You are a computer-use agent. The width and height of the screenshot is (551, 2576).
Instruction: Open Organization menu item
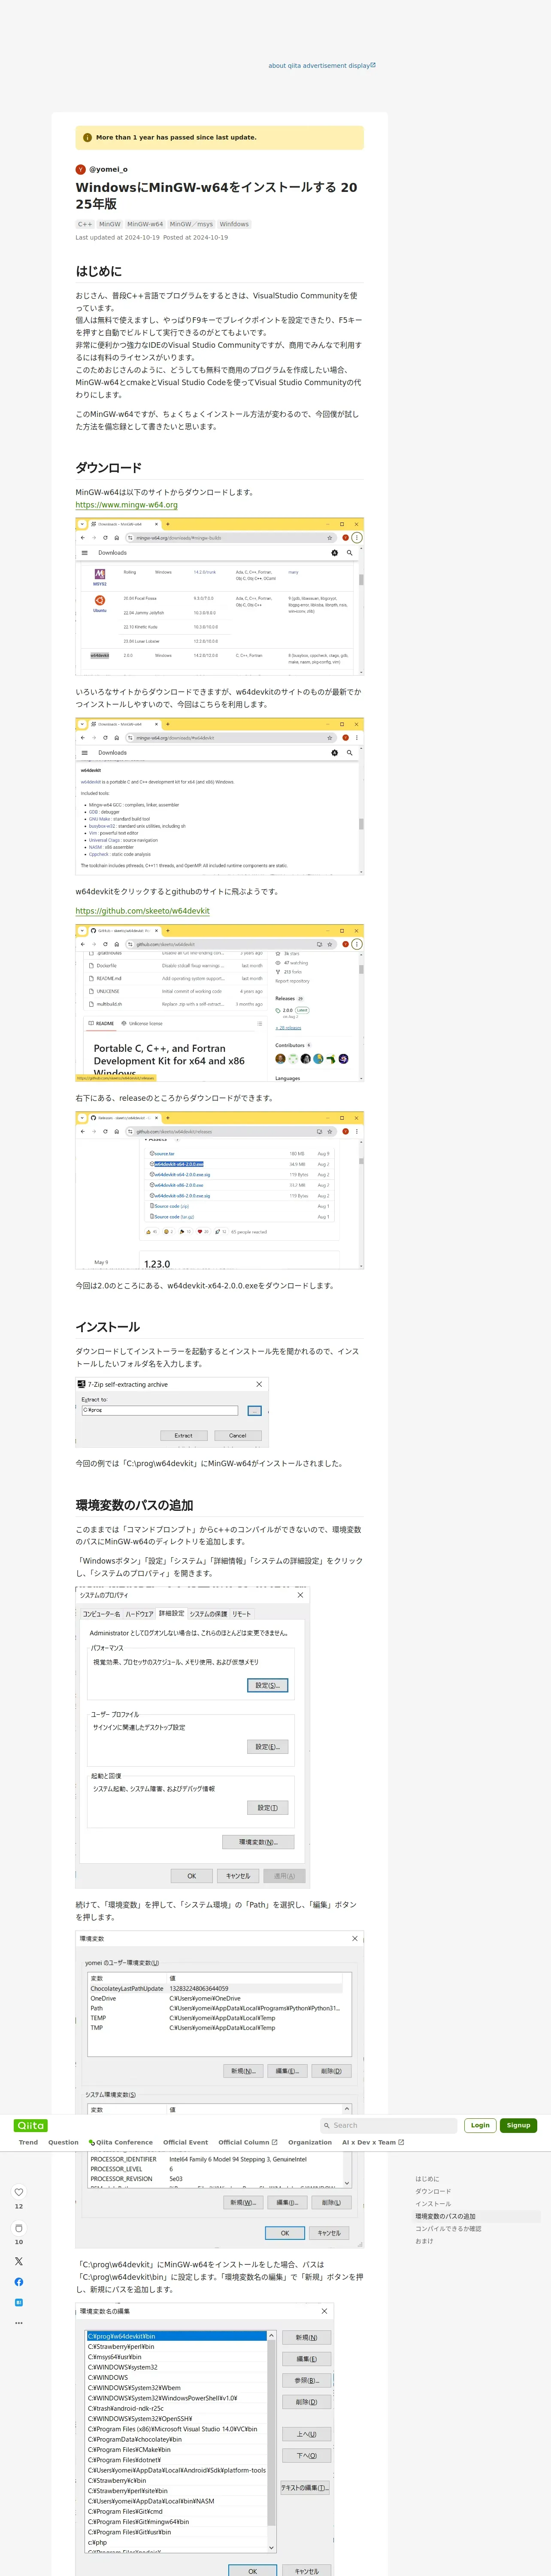click(x=310, y=2143)
